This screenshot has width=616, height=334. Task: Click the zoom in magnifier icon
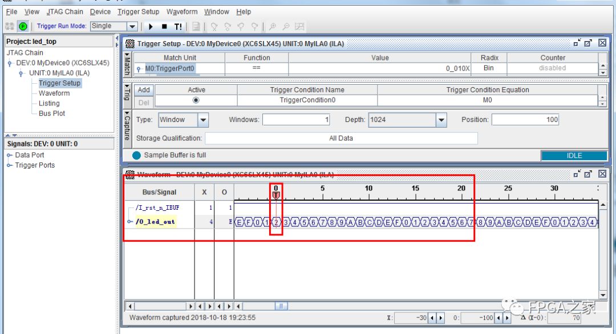[x=272, y=27]
